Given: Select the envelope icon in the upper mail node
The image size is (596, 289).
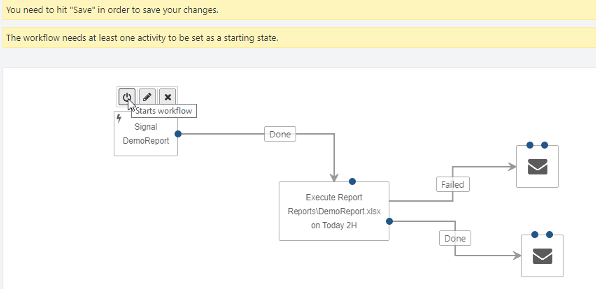Looking at the screenshot, I should point(538,167).
